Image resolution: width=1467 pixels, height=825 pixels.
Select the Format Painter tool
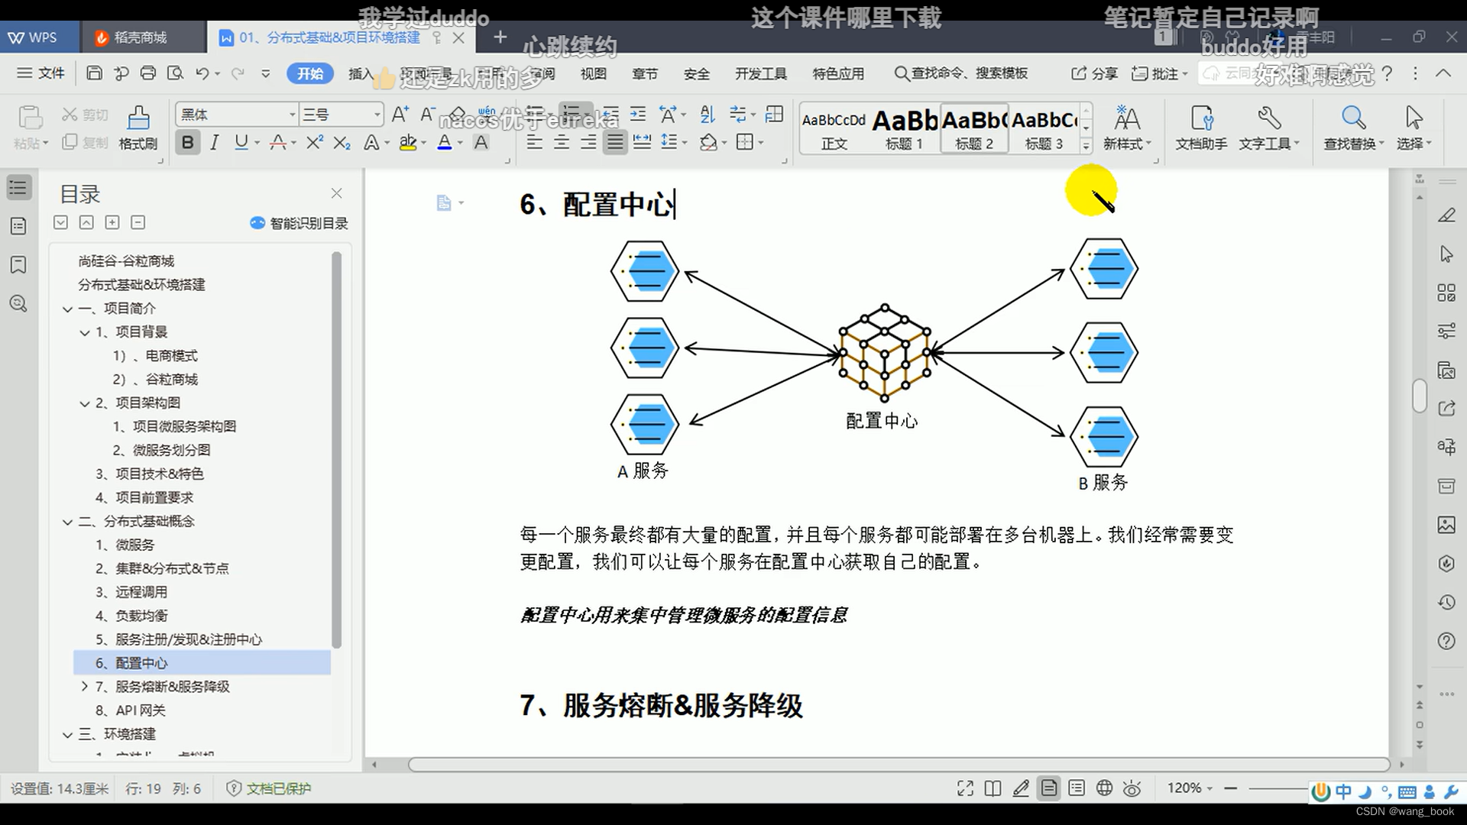point(138,126)
